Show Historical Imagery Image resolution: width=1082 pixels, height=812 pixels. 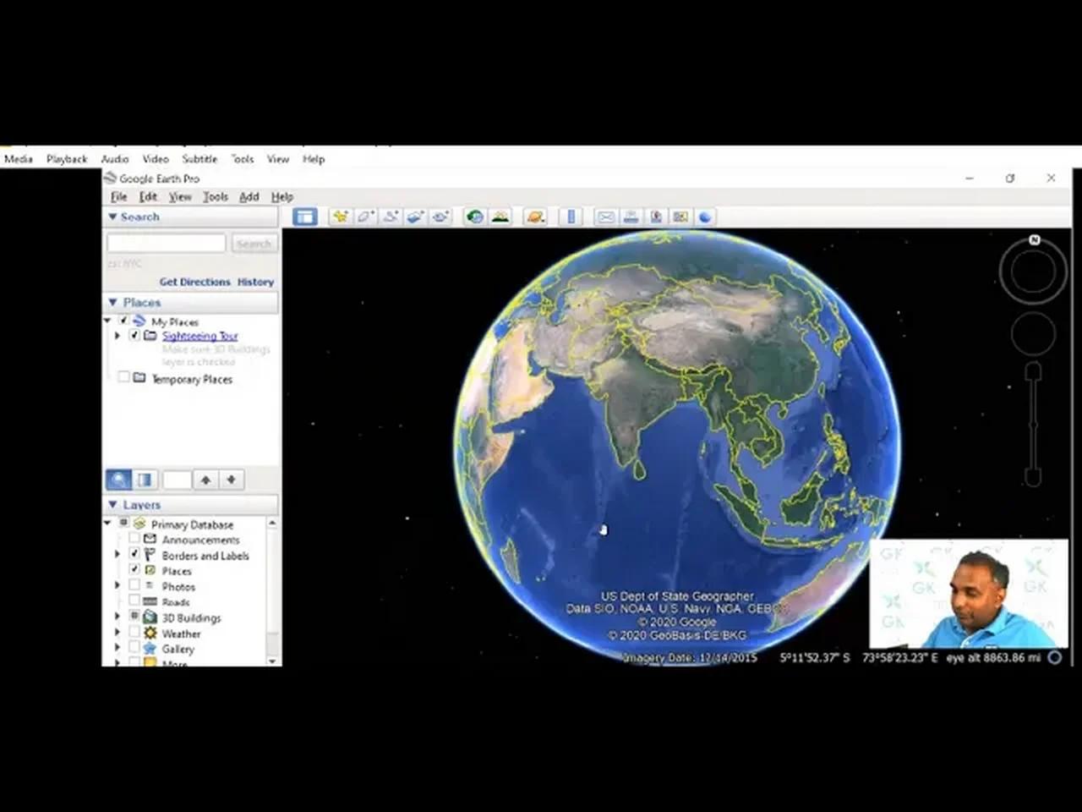(474, 217)
